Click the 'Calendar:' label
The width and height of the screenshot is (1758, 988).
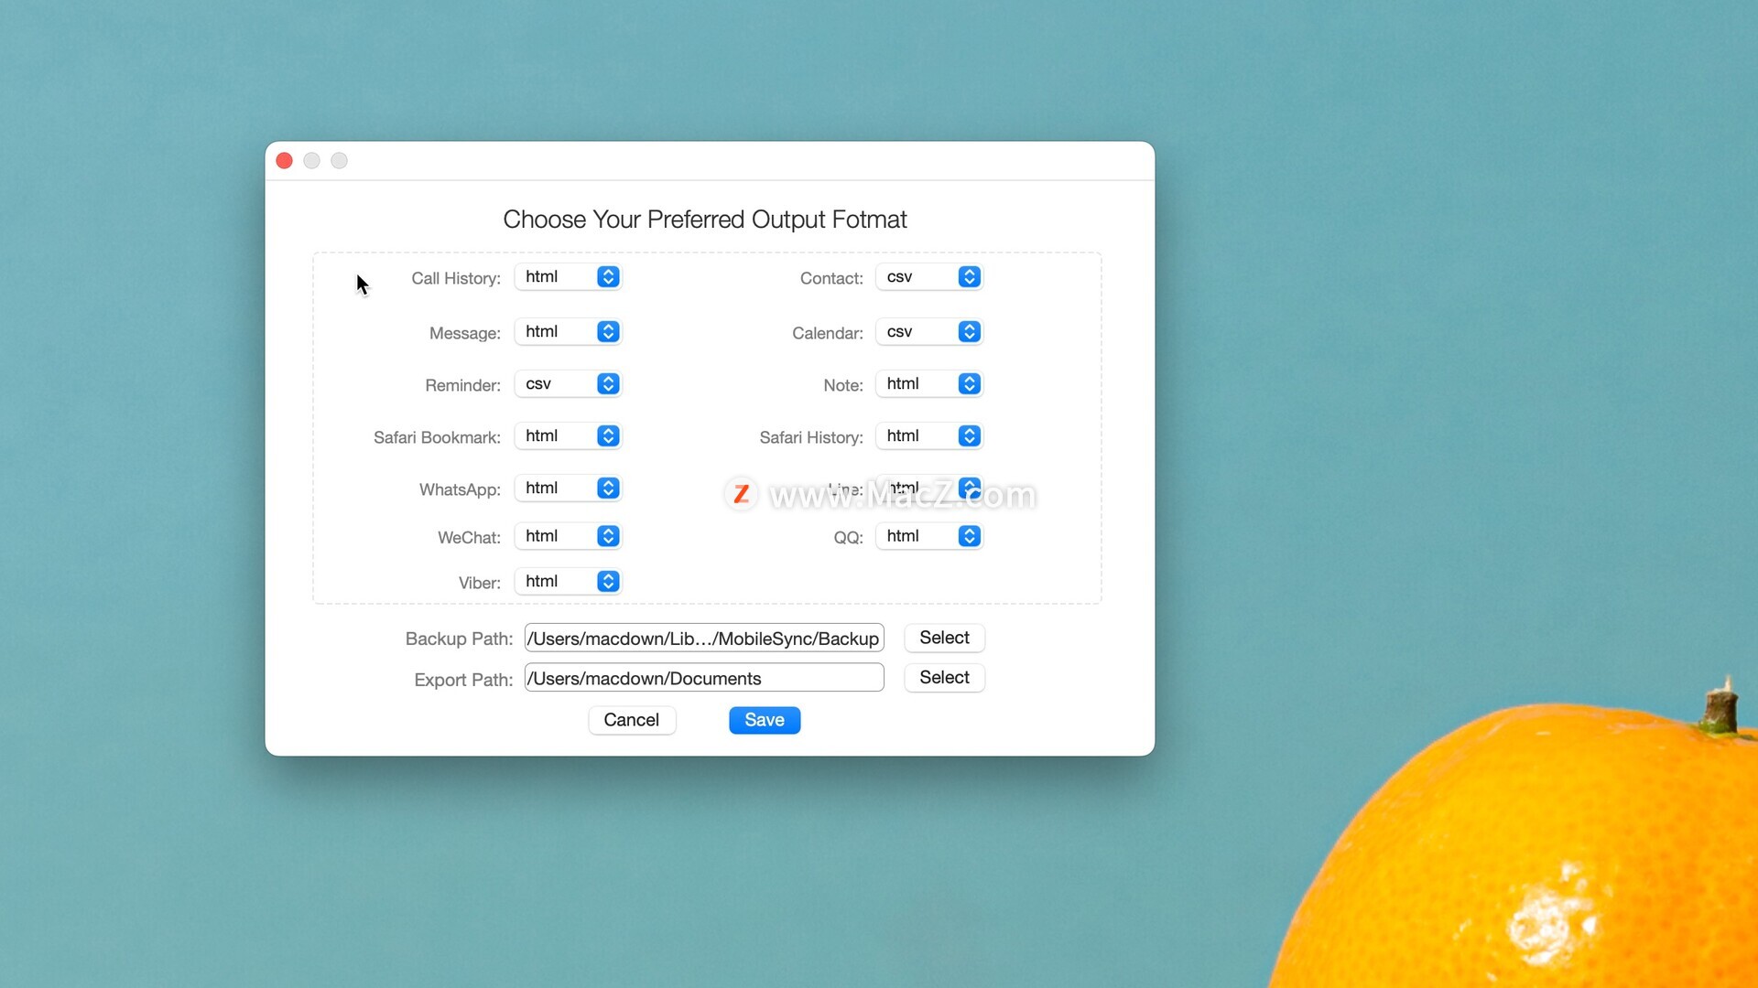(x=828, y=333)
